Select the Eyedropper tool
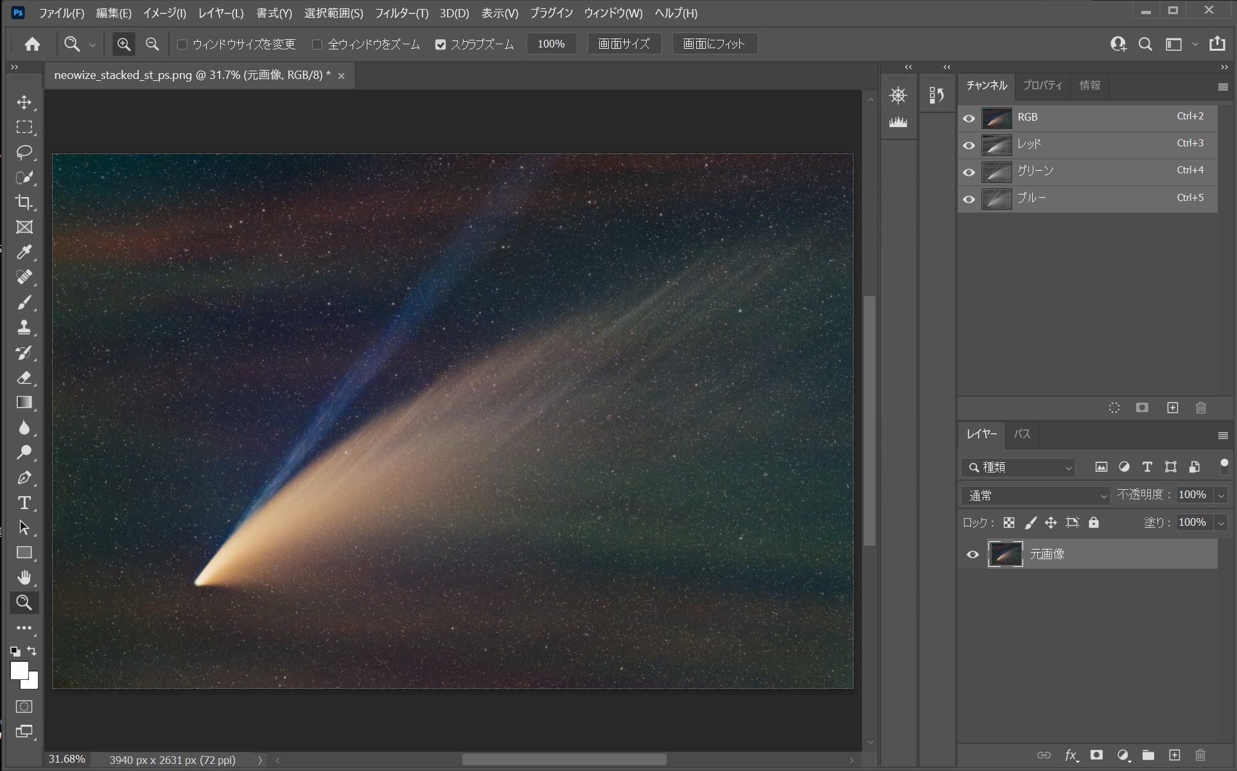The image size is (1237, 771). (24, 252)
